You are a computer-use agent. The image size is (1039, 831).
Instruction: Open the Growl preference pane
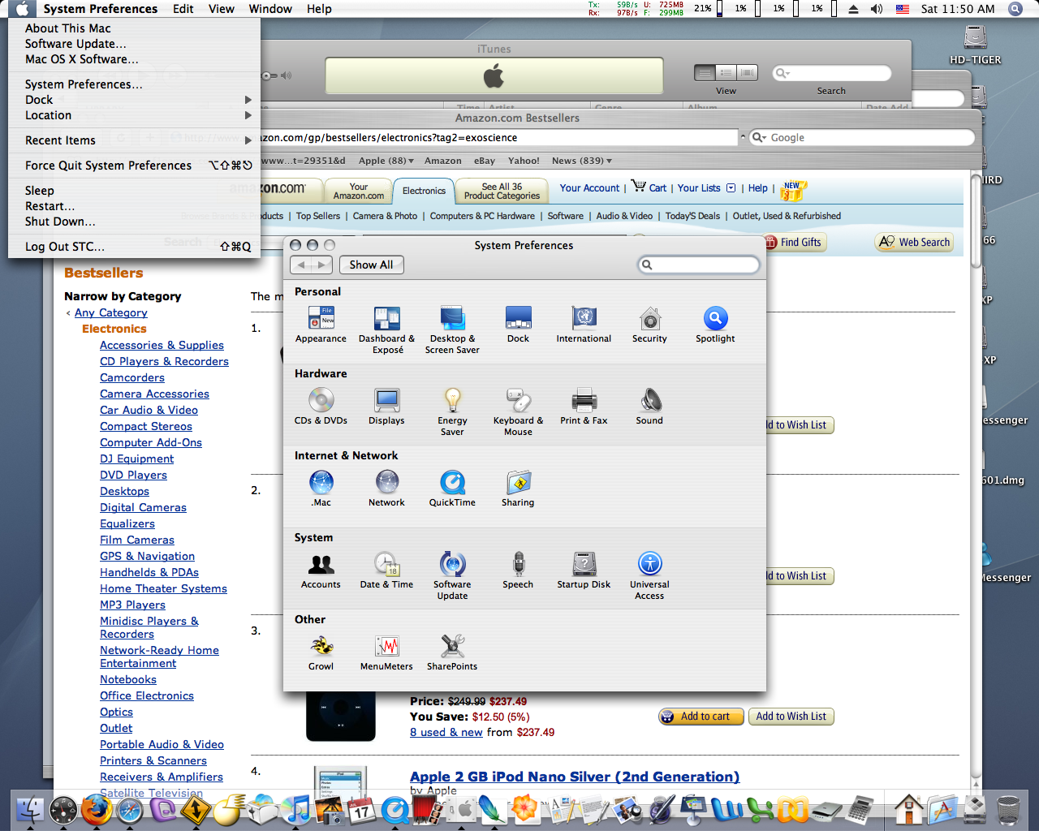coord(321,652)
